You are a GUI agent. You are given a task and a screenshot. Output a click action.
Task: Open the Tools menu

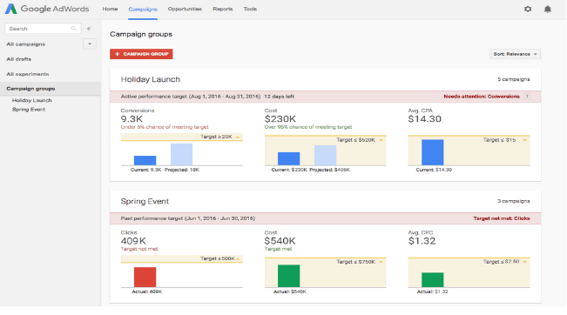pos(250,9)
